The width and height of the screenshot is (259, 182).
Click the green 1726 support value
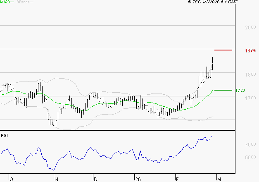point(240,91)
